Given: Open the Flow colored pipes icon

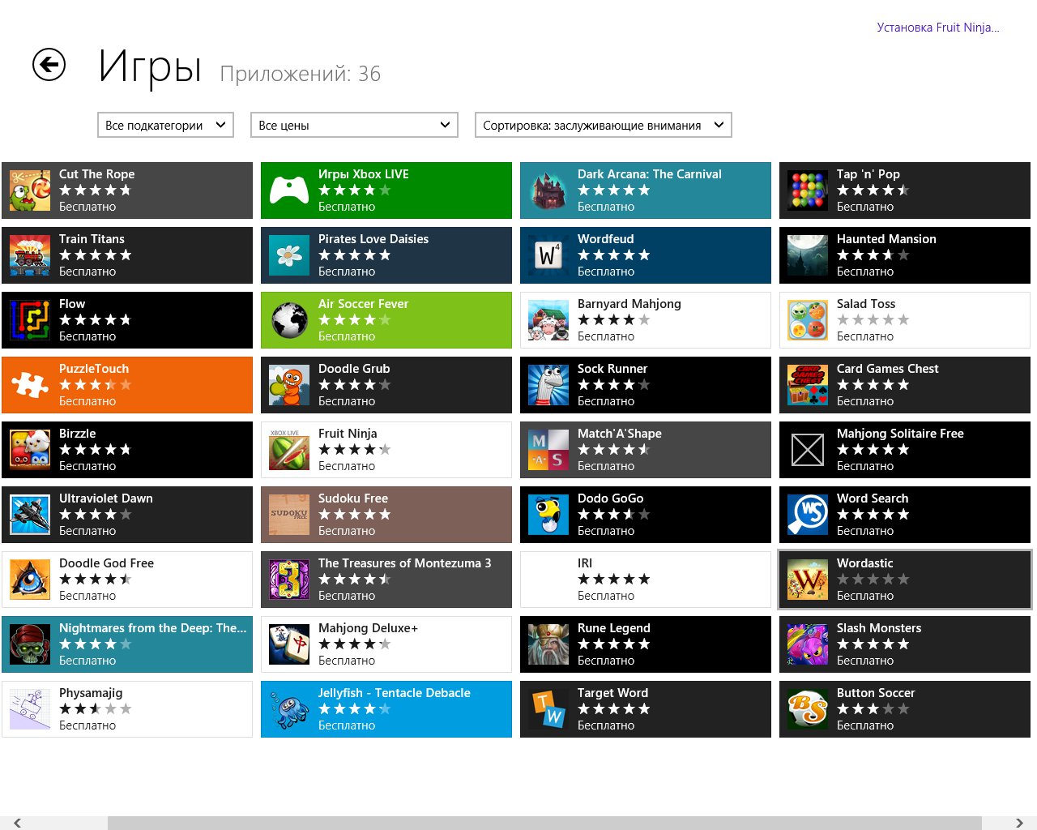Looking at the screenshot, I should coord(30,320).
